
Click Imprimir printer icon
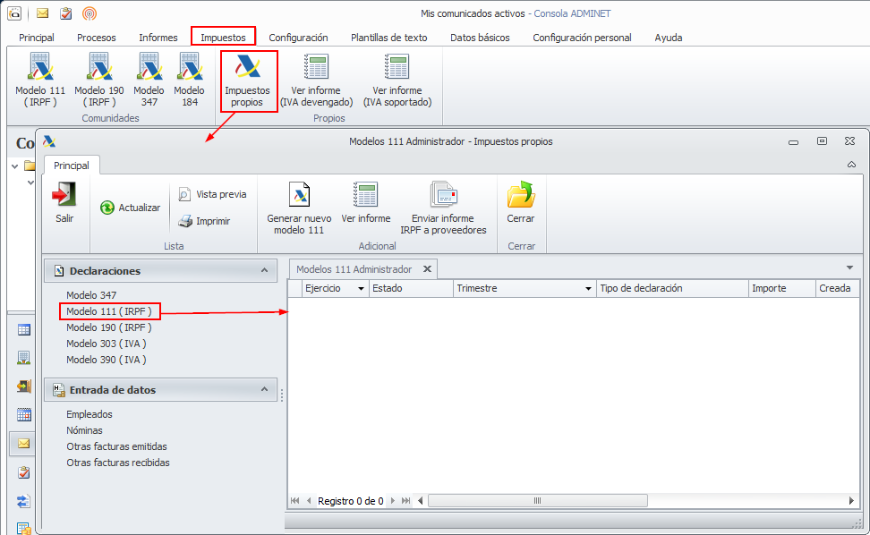click(185, 221)
